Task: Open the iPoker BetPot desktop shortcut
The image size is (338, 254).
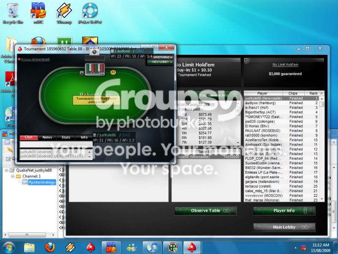Action: [x=90, y=14]
